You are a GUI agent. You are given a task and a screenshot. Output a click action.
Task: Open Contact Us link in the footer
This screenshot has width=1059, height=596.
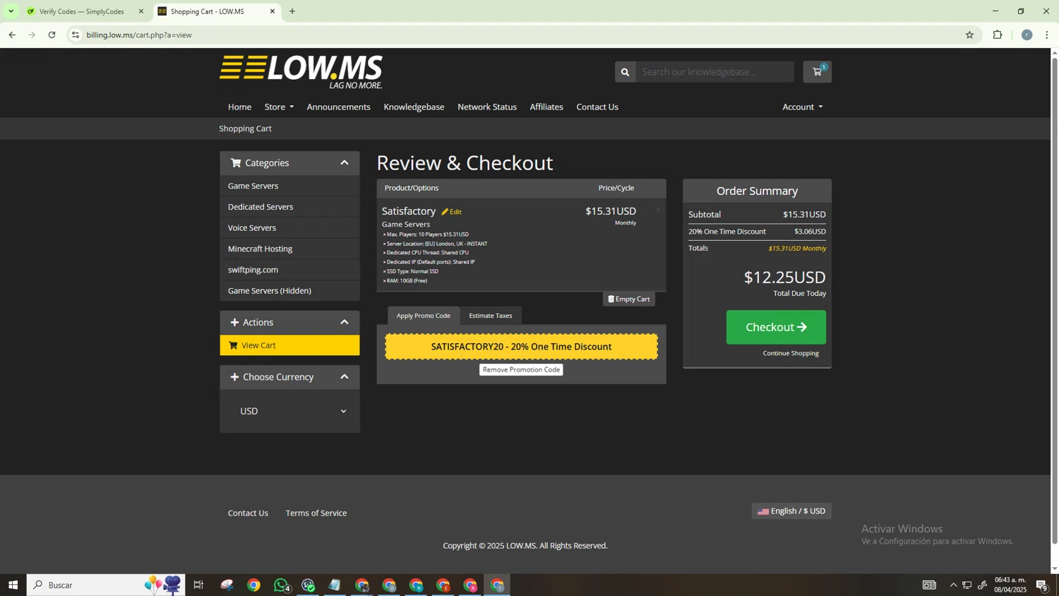click(x=248, y=513)
